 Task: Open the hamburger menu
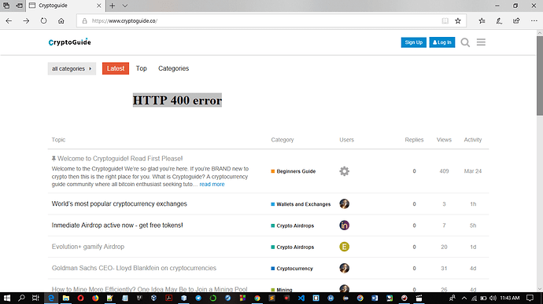pyautogui.click(x=481, y=42)
